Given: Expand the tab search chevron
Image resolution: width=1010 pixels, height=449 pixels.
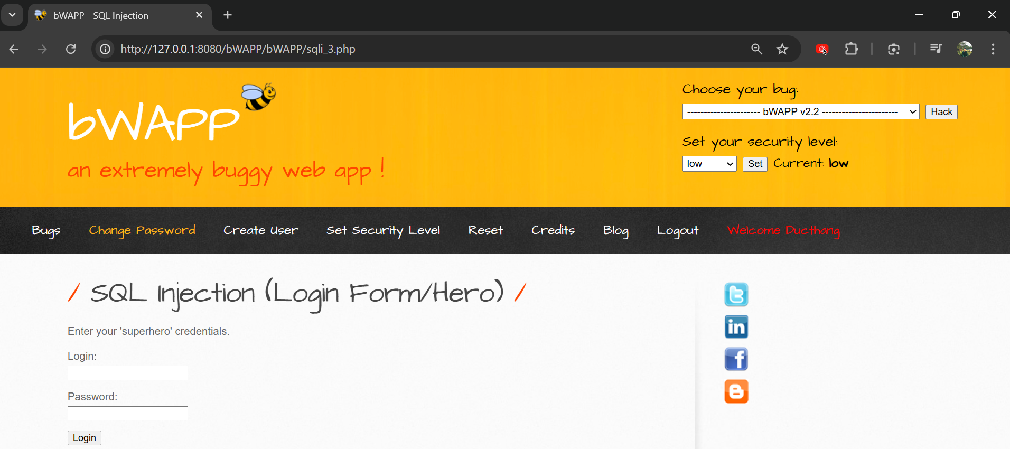Looking at the screenshot, I should (12, 15).
